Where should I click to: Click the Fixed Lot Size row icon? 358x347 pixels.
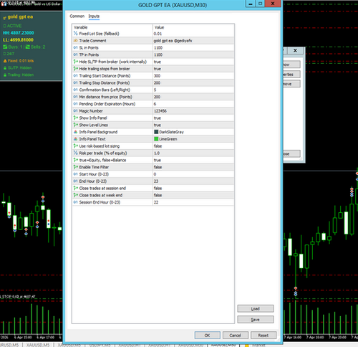tap(76, 34)
